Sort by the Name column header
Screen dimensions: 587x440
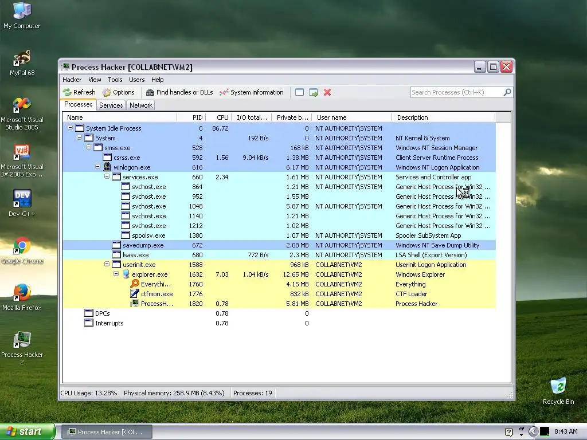pyautogui.click(x=119, y=117)
